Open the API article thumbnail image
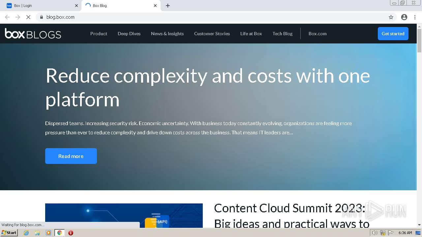 point(124,216)
